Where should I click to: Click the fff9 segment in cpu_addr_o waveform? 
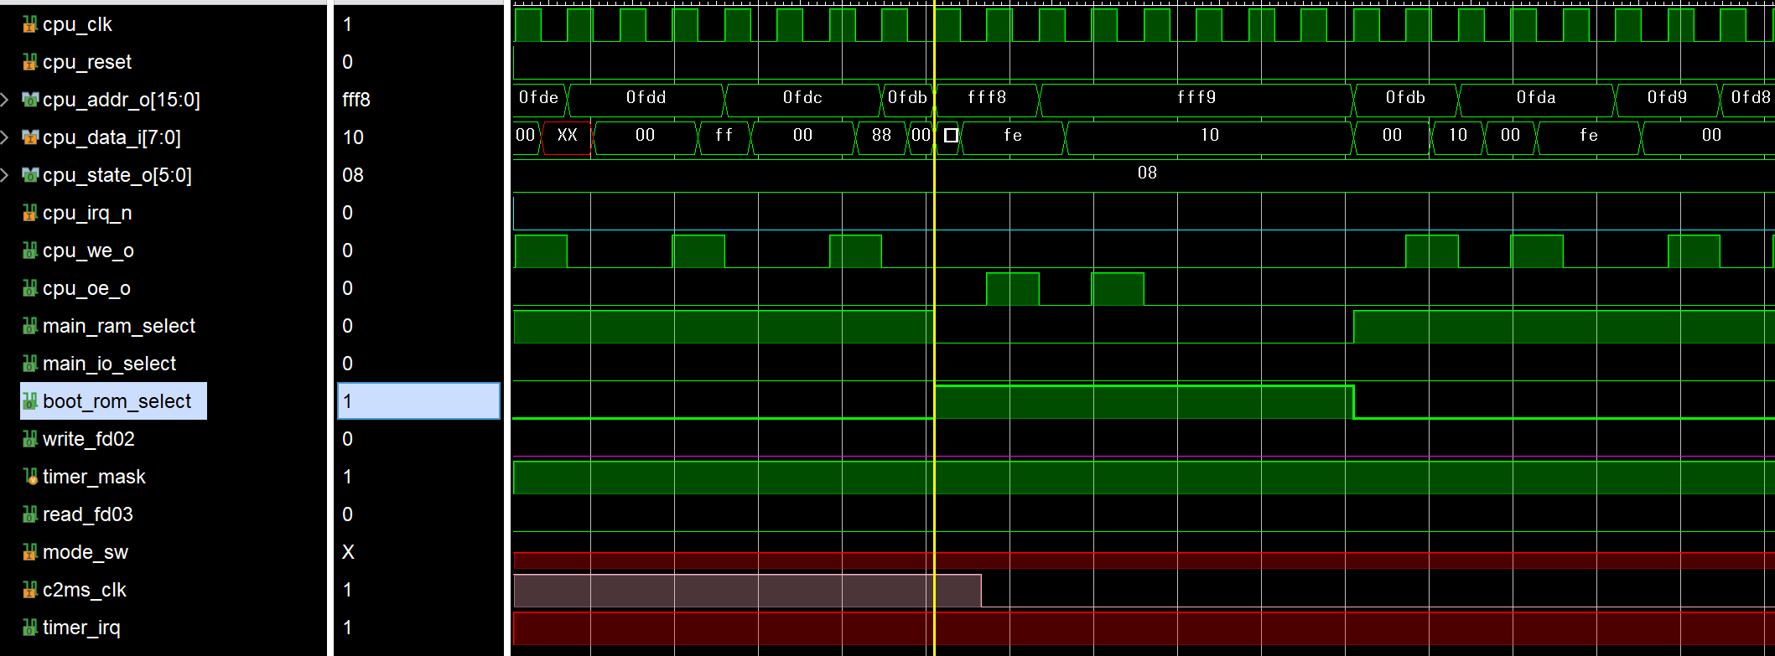point(1196,98)
